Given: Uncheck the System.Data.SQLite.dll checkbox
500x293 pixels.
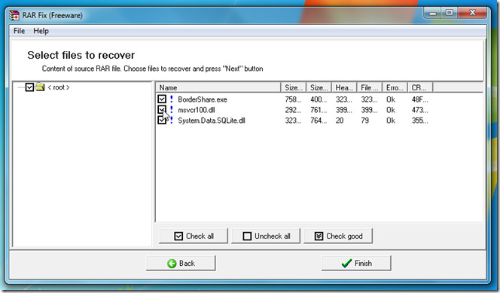Looking at the screenshot, I should 162,121.
